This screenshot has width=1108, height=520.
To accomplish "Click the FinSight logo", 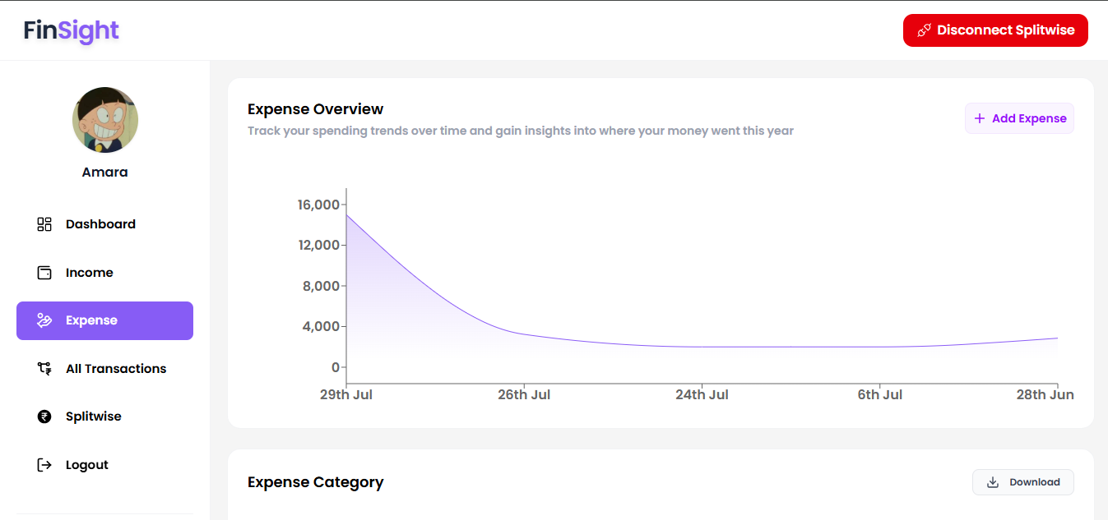I will click(72, 31).
